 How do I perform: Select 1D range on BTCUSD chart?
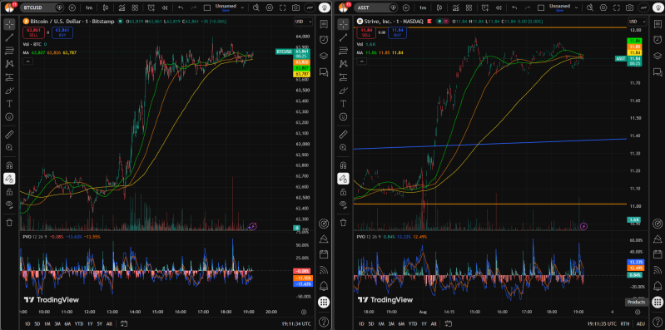point(27,323)
